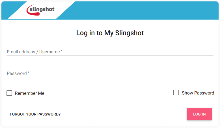Click the asterisk beside the Password label
220x128 pixels.
pos(29,73)
